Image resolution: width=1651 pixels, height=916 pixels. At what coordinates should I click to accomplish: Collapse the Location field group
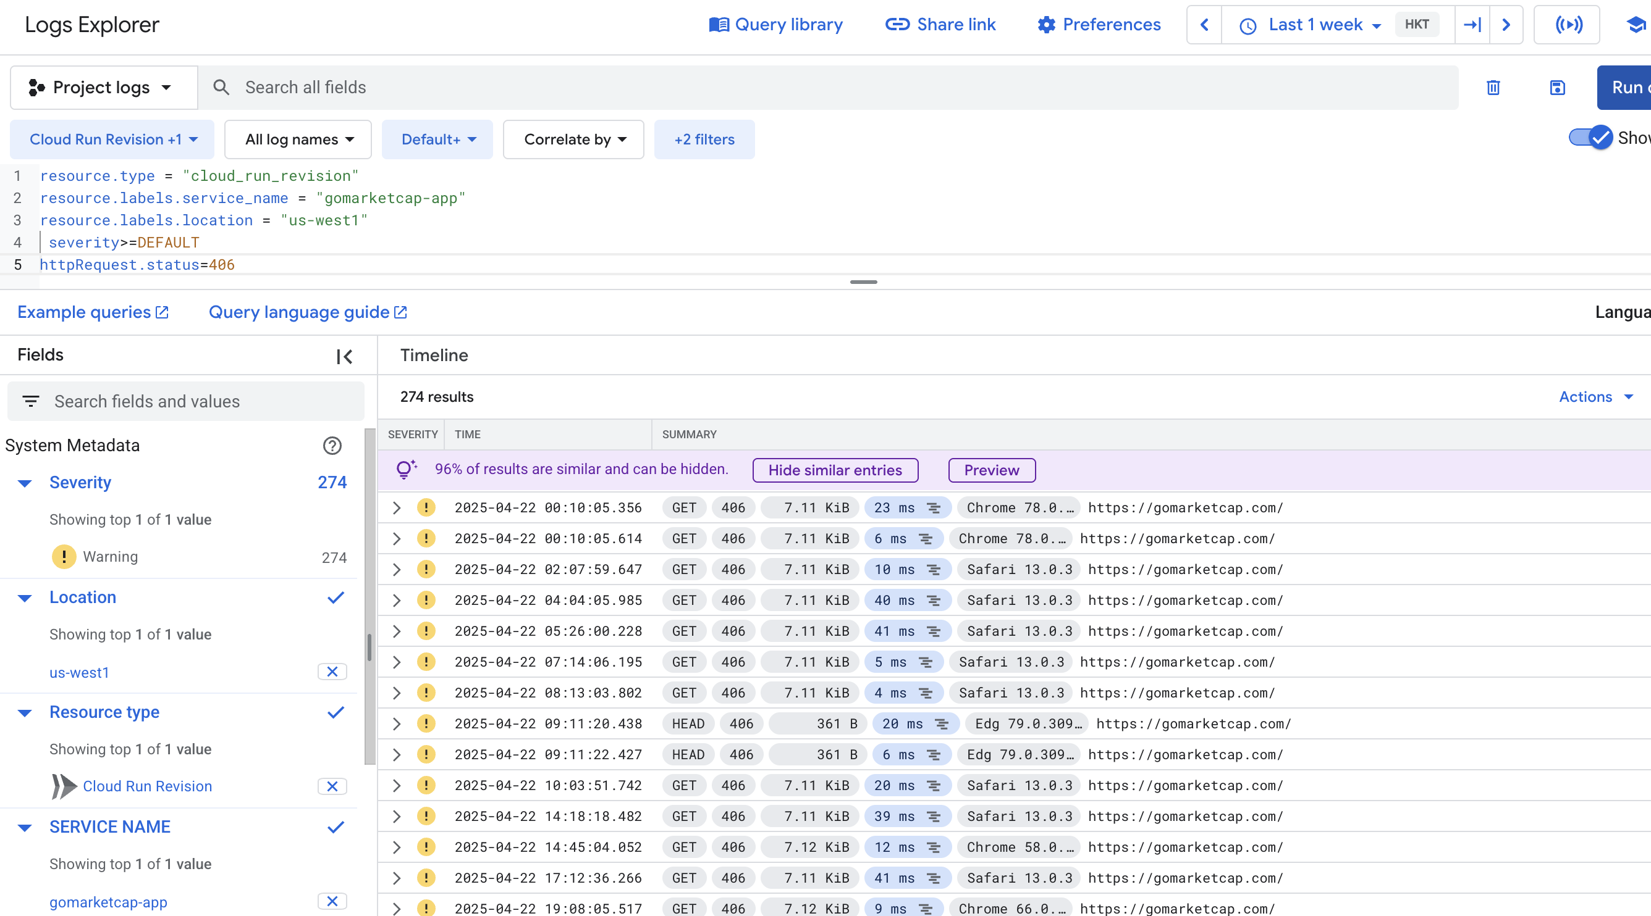[24, 599]
